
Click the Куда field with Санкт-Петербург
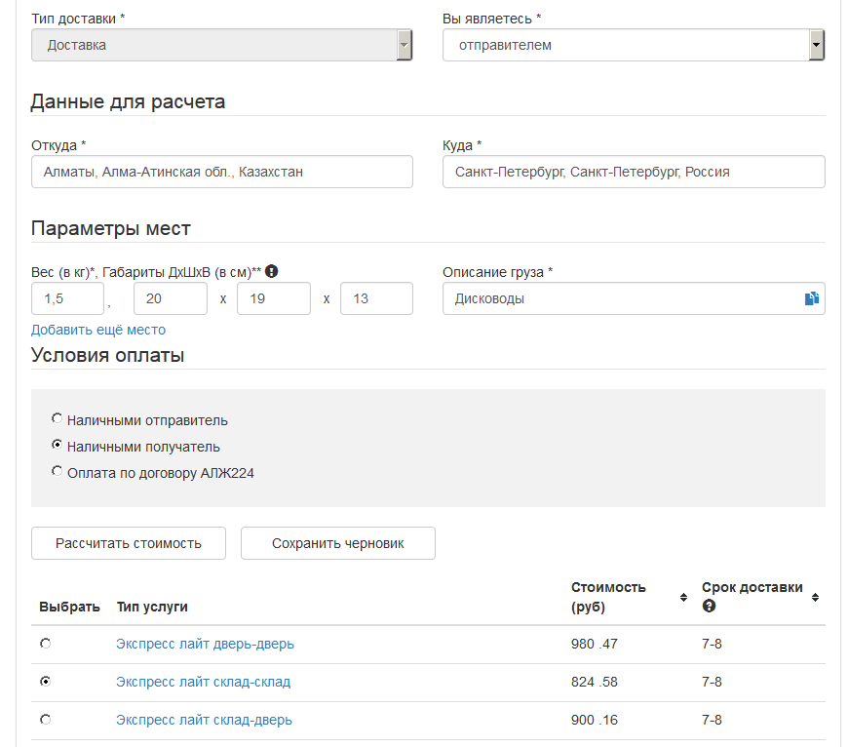coord(634,172)
